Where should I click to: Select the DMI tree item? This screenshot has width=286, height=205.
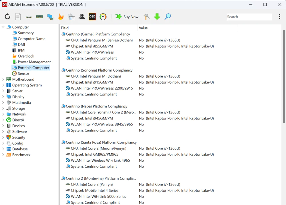(21, 44)
